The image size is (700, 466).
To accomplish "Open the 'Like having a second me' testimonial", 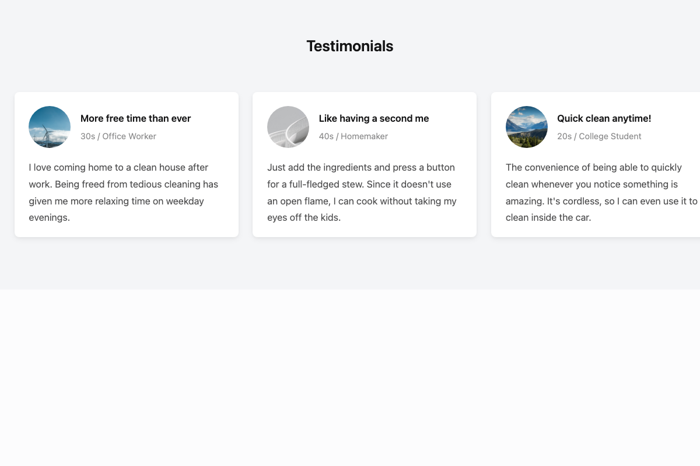I will [374, 118].
